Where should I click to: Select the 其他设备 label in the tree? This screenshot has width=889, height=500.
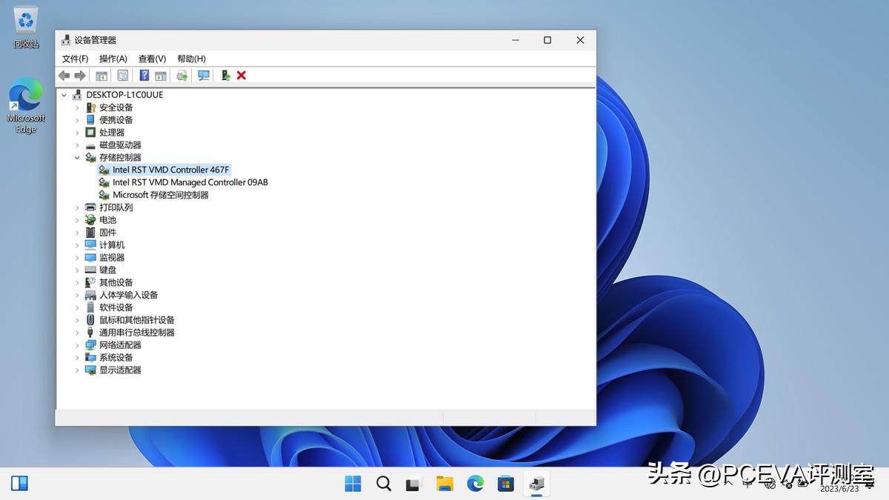tap(116, 282)
